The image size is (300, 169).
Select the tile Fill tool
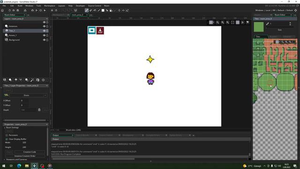click(x=95, y=10)
